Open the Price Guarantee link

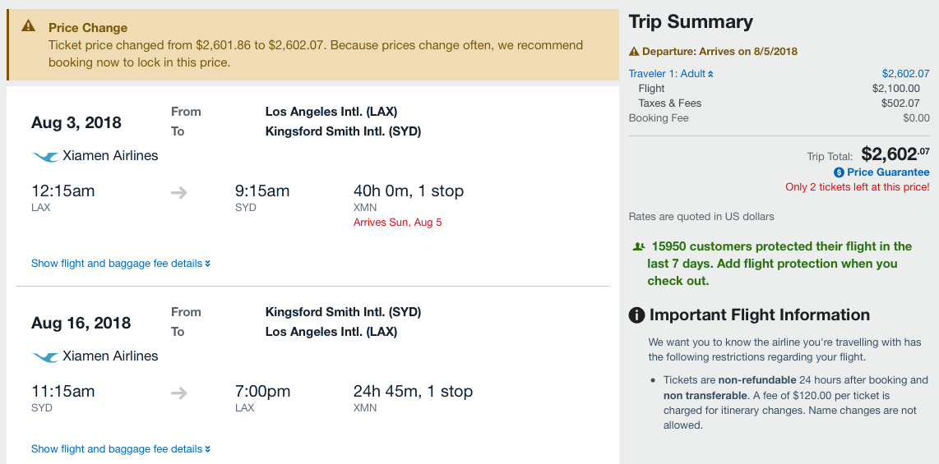click(x=888, y=172)
